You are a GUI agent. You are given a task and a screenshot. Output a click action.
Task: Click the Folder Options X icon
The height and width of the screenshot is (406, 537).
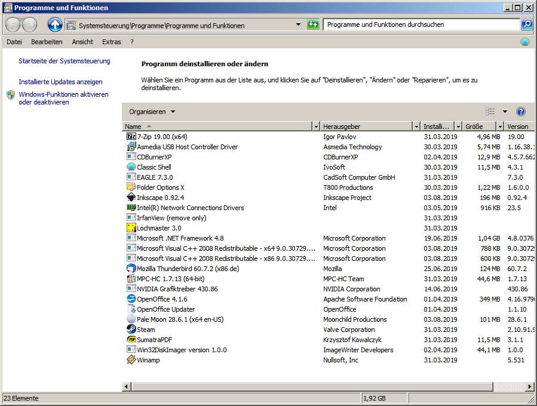tap(131, 187)
